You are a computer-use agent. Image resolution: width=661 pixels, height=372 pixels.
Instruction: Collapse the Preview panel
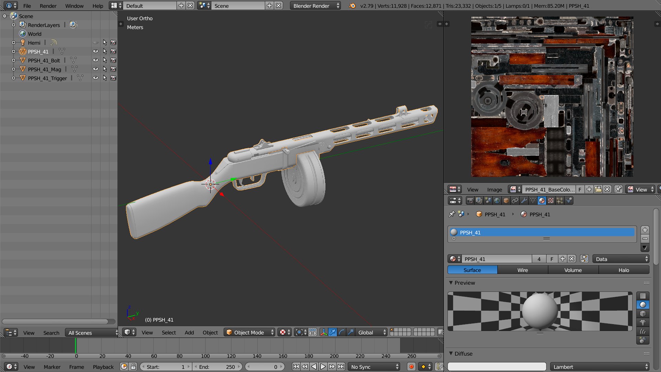451,283
